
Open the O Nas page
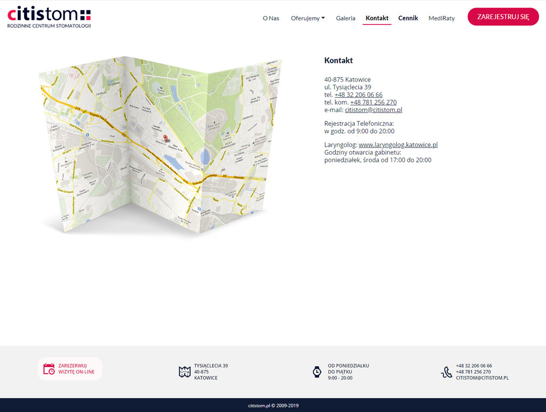[x=271, y=18]
